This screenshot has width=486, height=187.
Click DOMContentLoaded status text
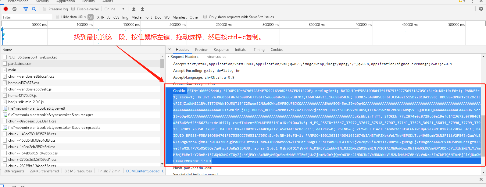[145, 171]
